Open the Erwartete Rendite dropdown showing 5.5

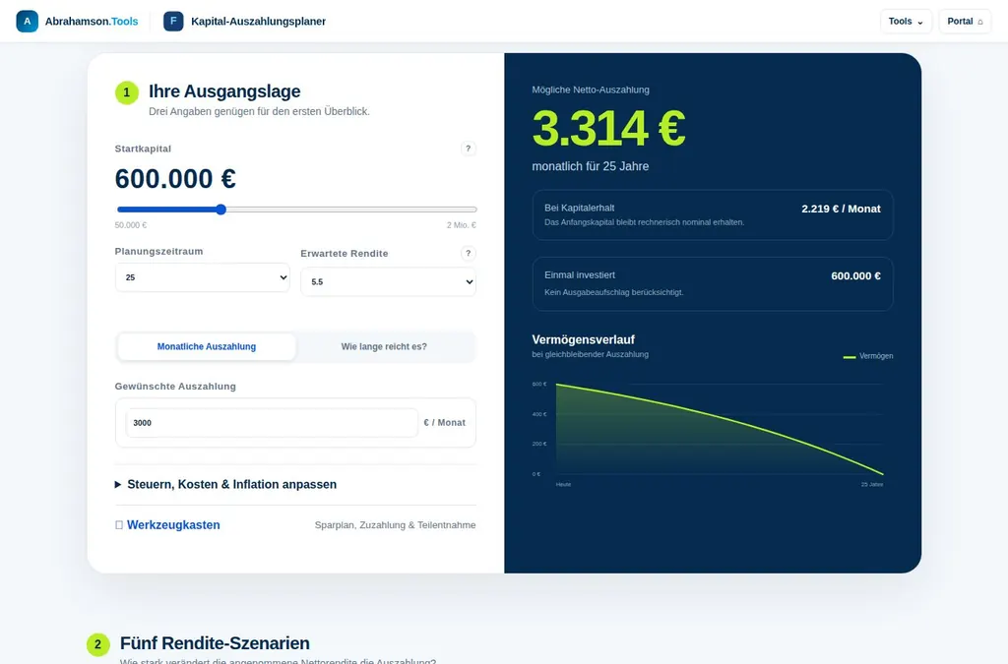(388, 282)
